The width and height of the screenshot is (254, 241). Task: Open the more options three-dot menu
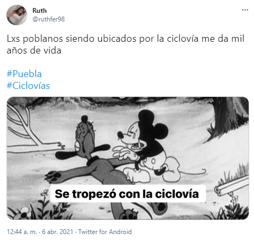point(245,10)
